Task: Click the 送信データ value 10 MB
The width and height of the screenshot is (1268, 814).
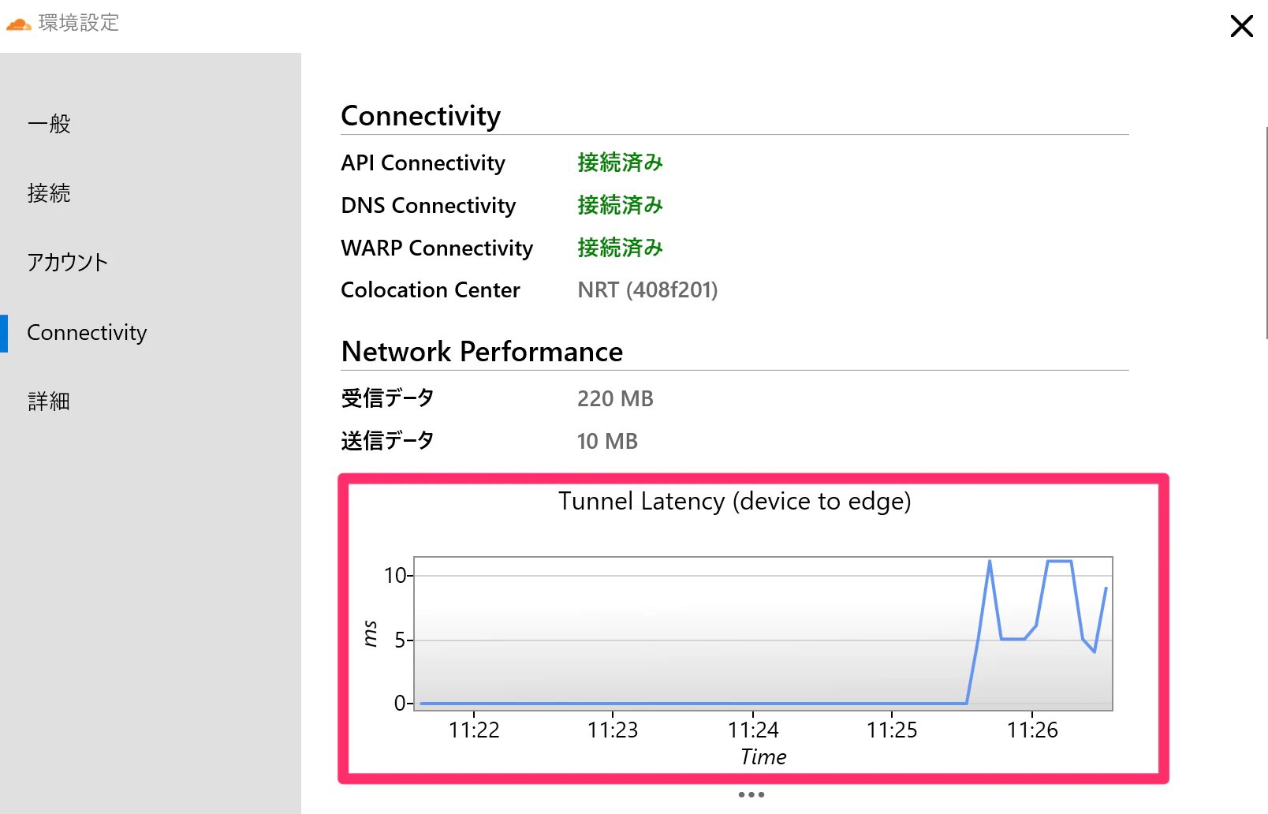Action: 607,442
